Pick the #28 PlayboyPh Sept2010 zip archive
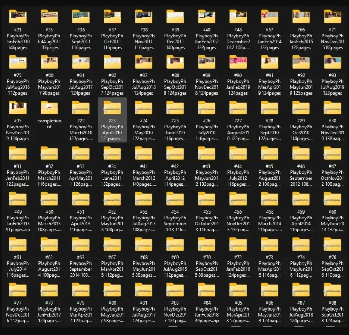 (x=270, y=108)
